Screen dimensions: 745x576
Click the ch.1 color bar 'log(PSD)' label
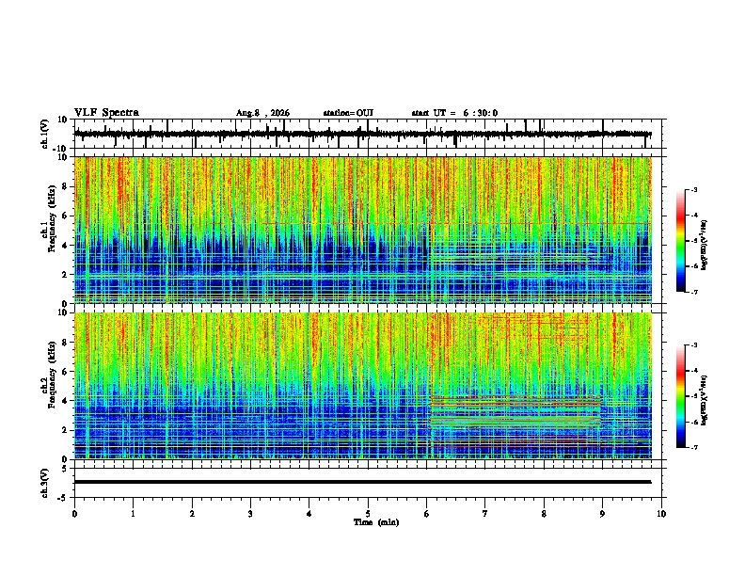click(x=704, y=245)
